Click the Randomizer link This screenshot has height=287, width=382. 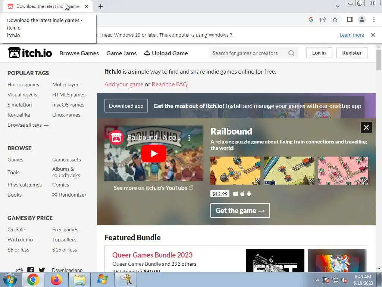pyautogui.click(x=69, y=195)
